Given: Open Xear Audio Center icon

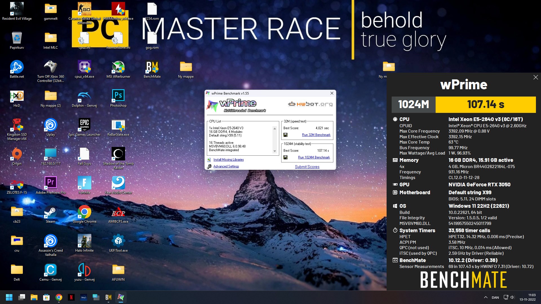Looking at the screenshot, I should (x=118, y=185).
